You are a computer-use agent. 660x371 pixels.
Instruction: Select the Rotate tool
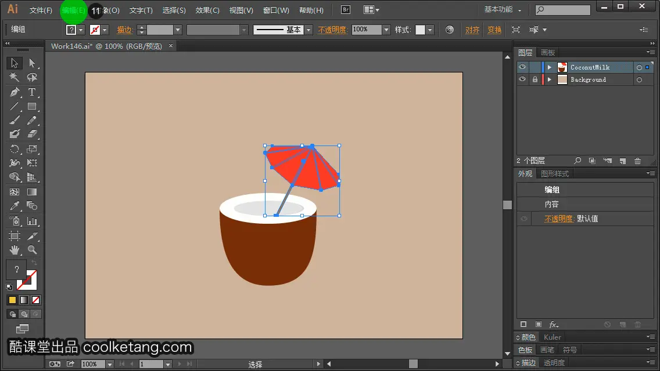15,149
